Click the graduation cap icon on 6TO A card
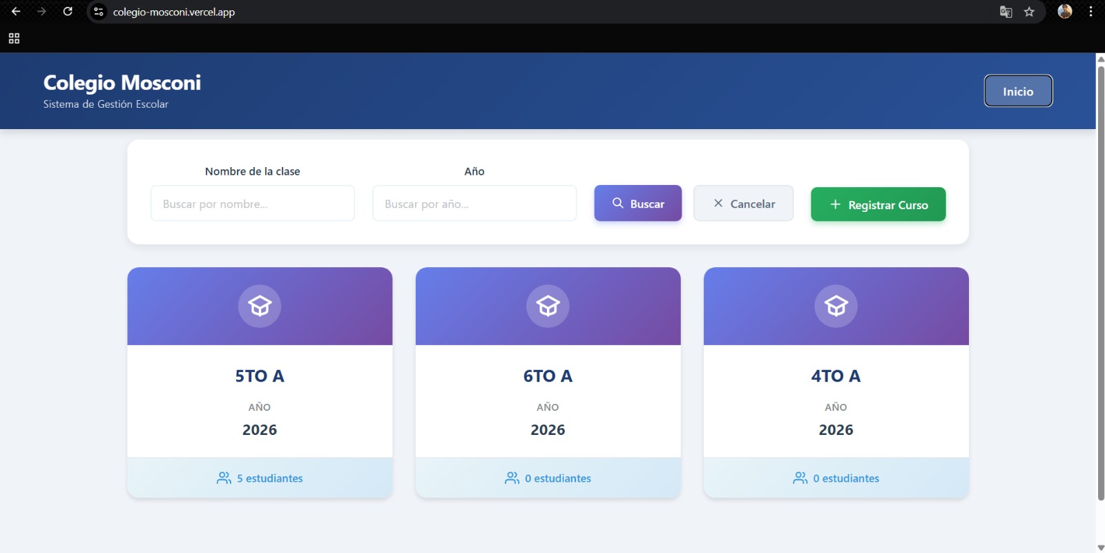The image size is (1105, 553). pyautogui.click(x=548, y=306)
